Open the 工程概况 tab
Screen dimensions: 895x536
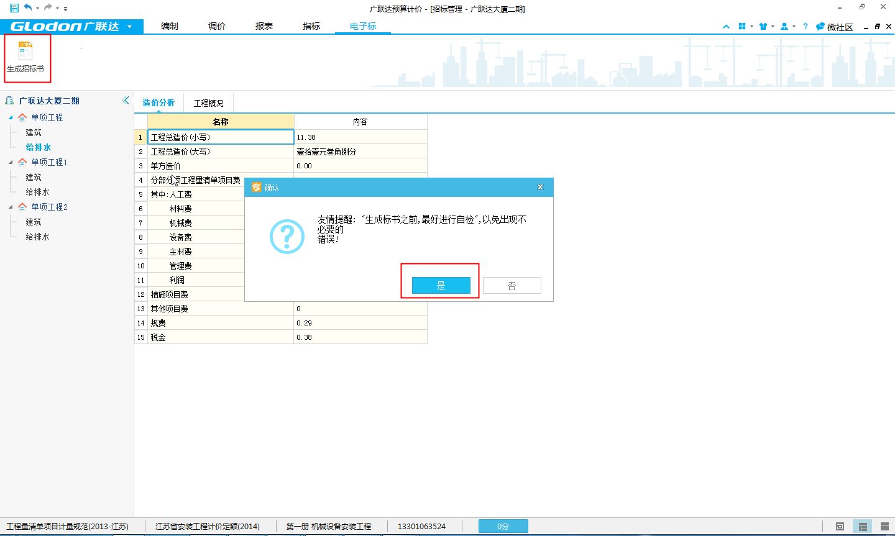point(208,103)
